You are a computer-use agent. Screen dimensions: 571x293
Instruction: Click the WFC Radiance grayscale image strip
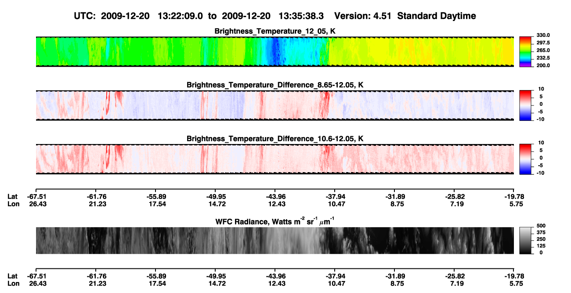(275, 240)
